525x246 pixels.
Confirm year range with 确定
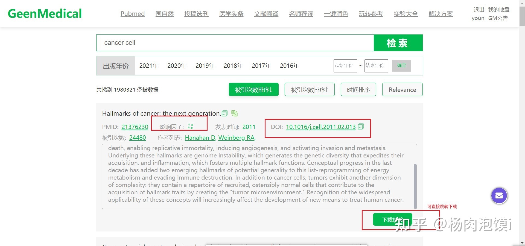[402, 66]
